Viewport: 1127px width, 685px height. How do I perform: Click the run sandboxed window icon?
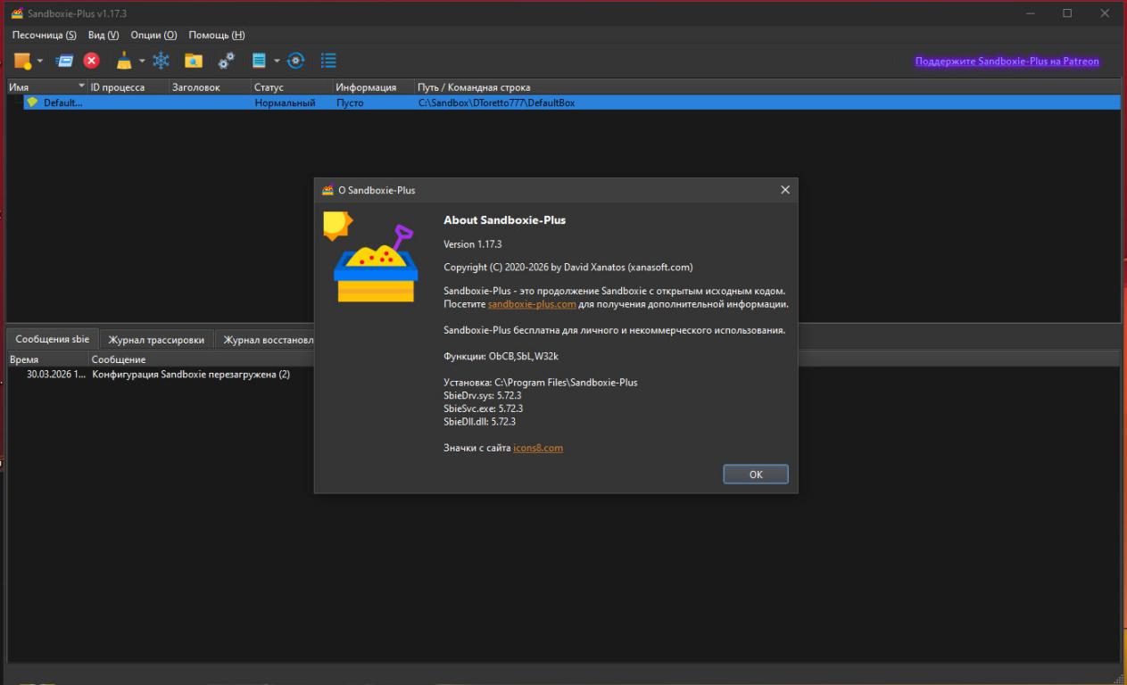pos(64,61)
